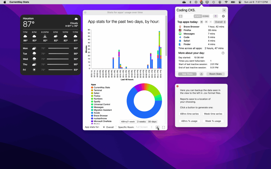The width and height of the screenshot is (271, 169).
Task: Click the purple icon button next to ICONS
Action: coord(215,16)
